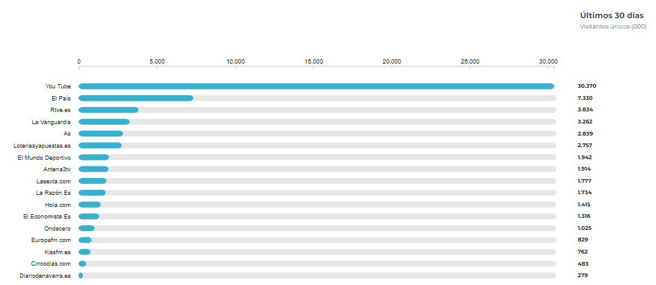This screenshot has width=656, height=285.
Task: Select the Ondacero label
Action: click(58, 228)
